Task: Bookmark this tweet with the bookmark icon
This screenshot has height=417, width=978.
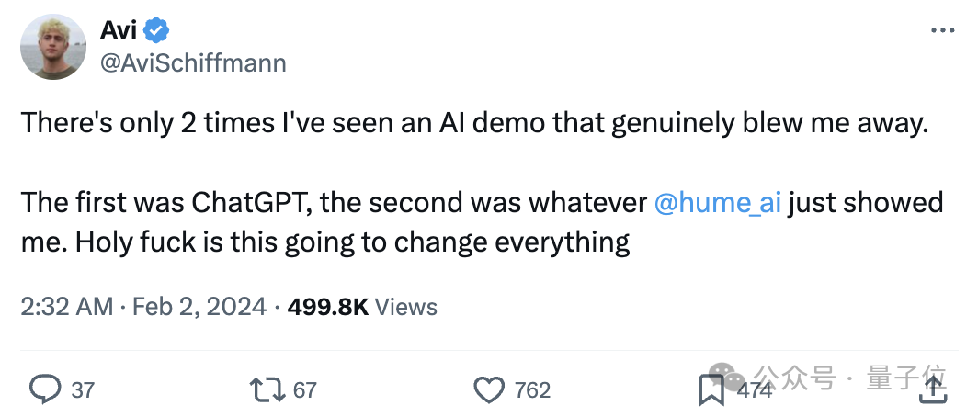Action: point(711,390)
